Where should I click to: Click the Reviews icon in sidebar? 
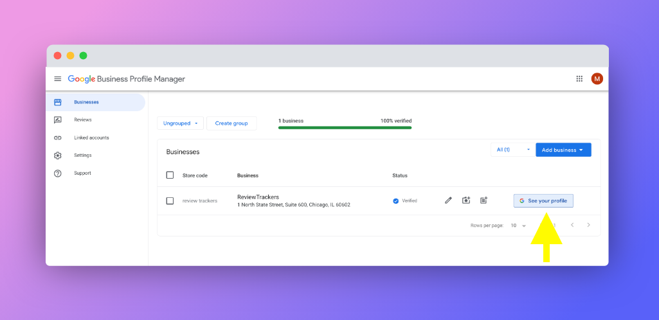coord(58,120)
